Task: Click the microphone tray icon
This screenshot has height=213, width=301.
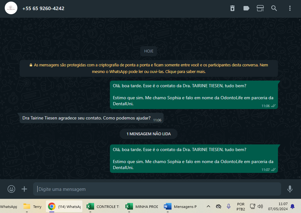Action: [x=228, y=207]
